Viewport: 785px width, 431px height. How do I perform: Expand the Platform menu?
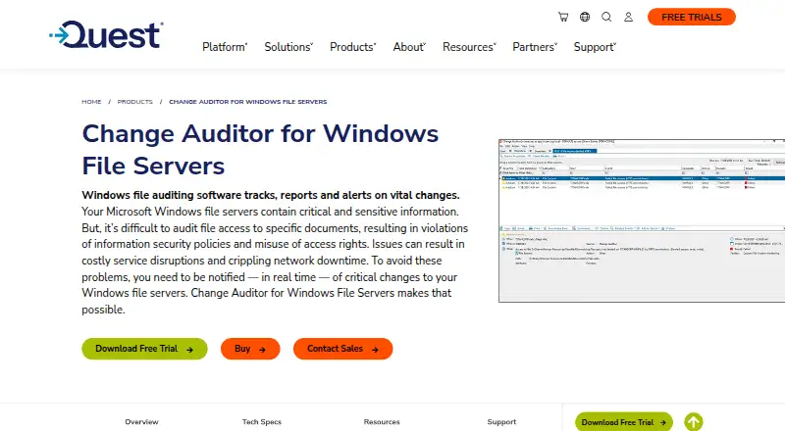pyautogui.click(x=225, y=47)
